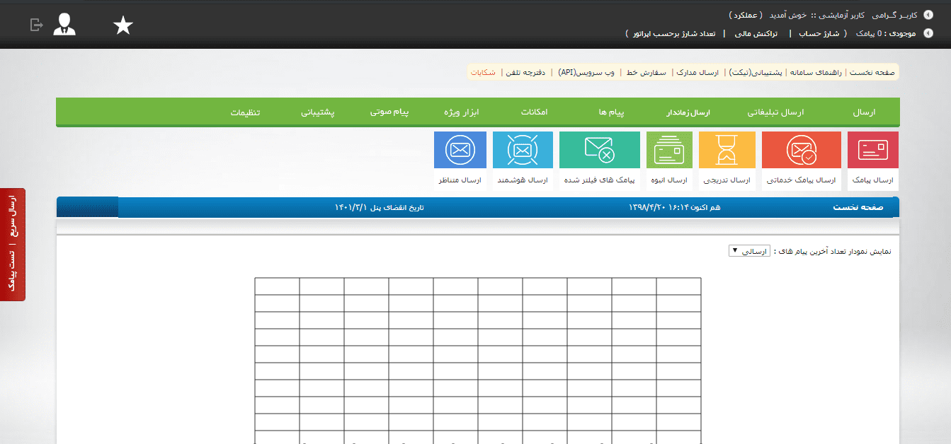Click the star favorites icon
951x444 pixels.
(123, 25)
